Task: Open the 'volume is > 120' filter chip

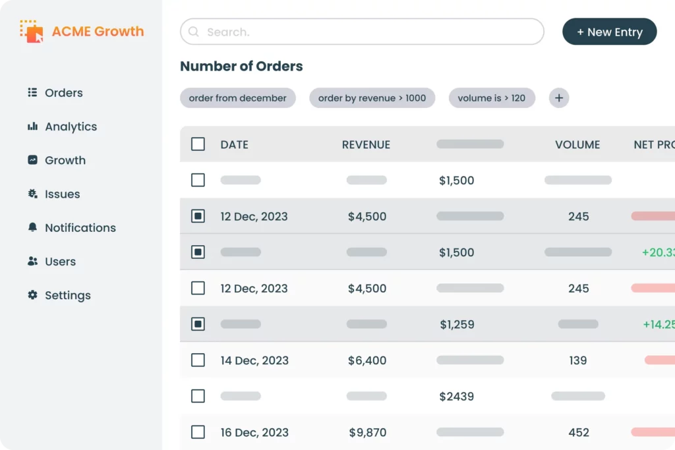Action: coord(492,98)
